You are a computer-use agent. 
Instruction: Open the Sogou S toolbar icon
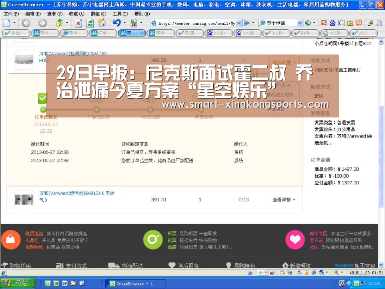tap(324, 23)
